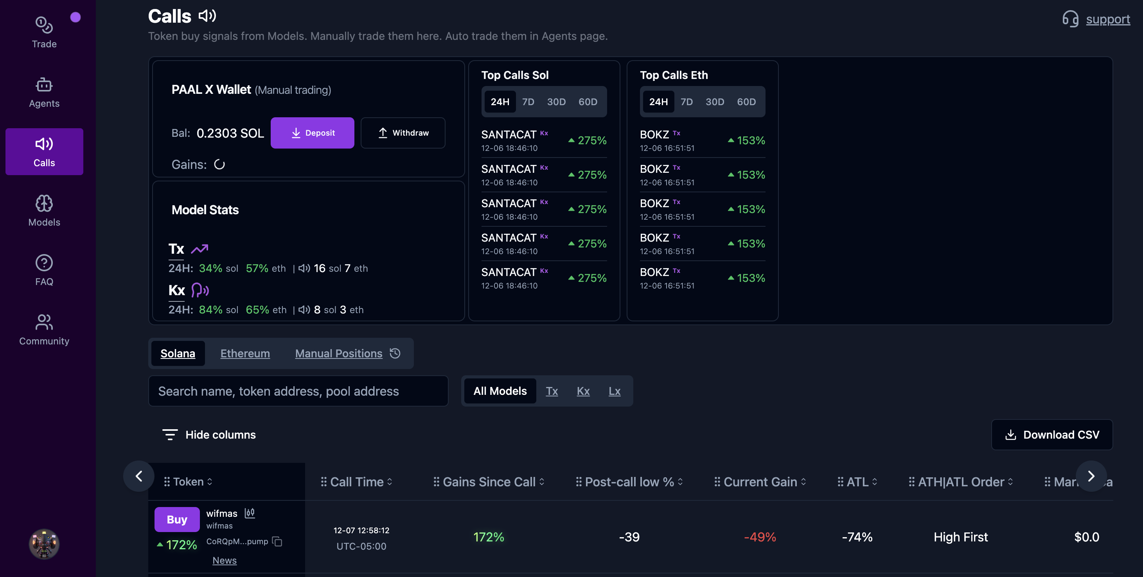Open the Agents robot icon
The width and height of the screenshot is (1143, 577).
[44, 84]
